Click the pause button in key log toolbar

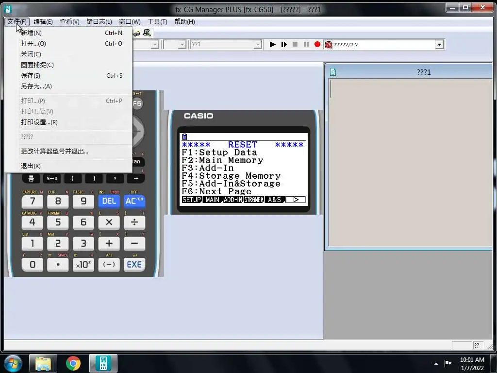[x=306, y=44]
